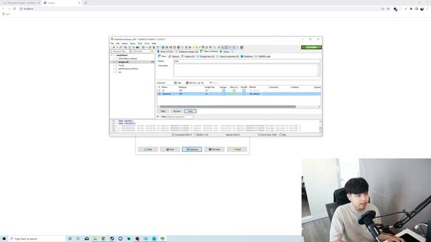Open the Options sub-tab of the table editor

click(x=174, y=56)
